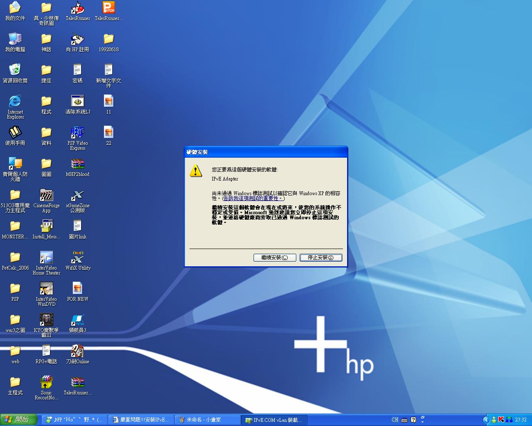This screenshot has width=532, height=426.
Task: Select the MHP2blood archive icon
Action: point(77,164)
